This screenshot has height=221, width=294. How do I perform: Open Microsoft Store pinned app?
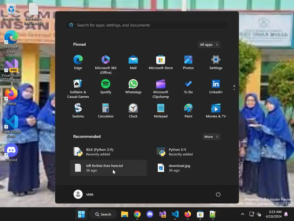coord(161,62)
